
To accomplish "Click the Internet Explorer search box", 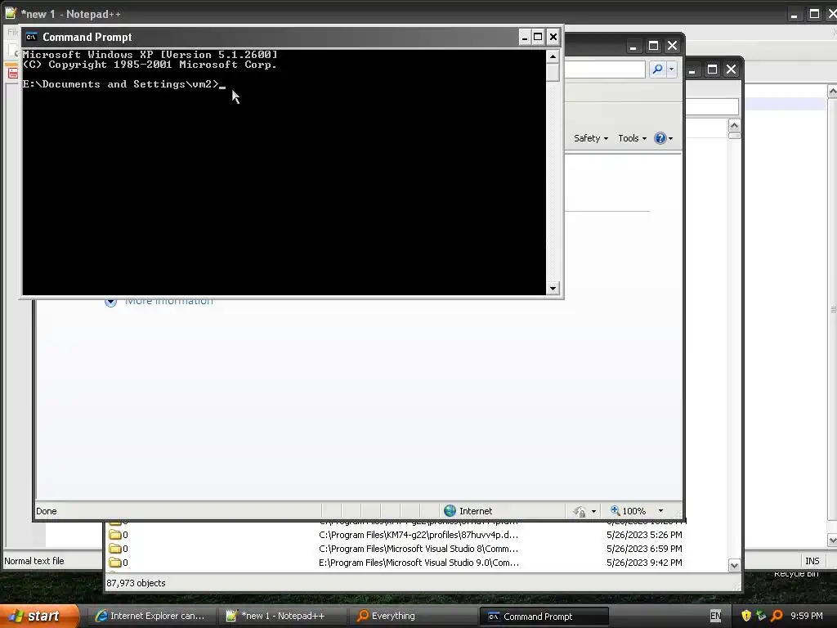I will click(605, 70).
